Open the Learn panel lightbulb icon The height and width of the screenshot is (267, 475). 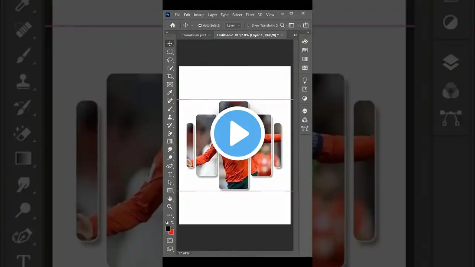pyautogui.click(x=305, y=80)
